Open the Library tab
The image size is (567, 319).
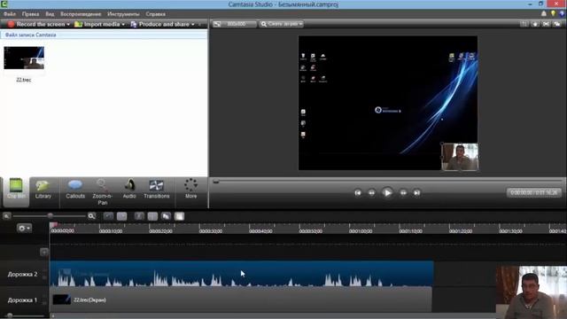pos(43,190)
